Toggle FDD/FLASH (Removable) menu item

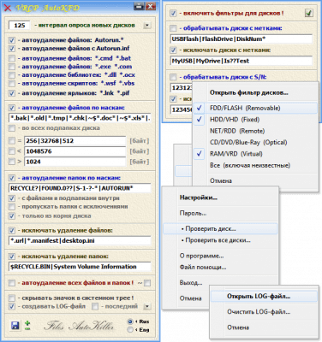click(255, 108)
